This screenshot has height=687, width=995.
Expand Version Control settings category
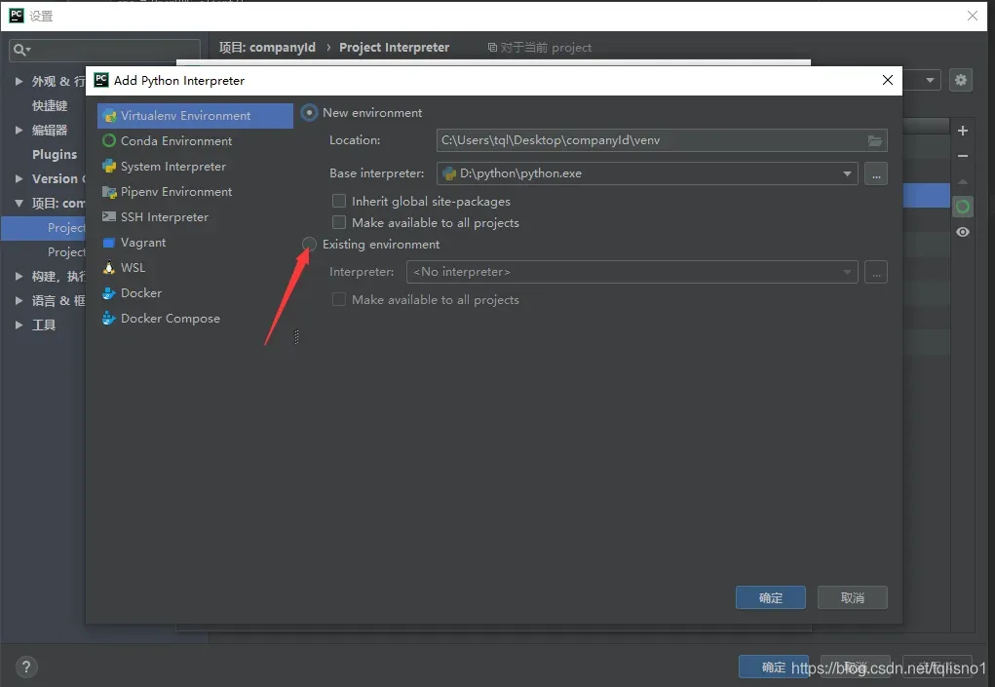click(19, 179)
